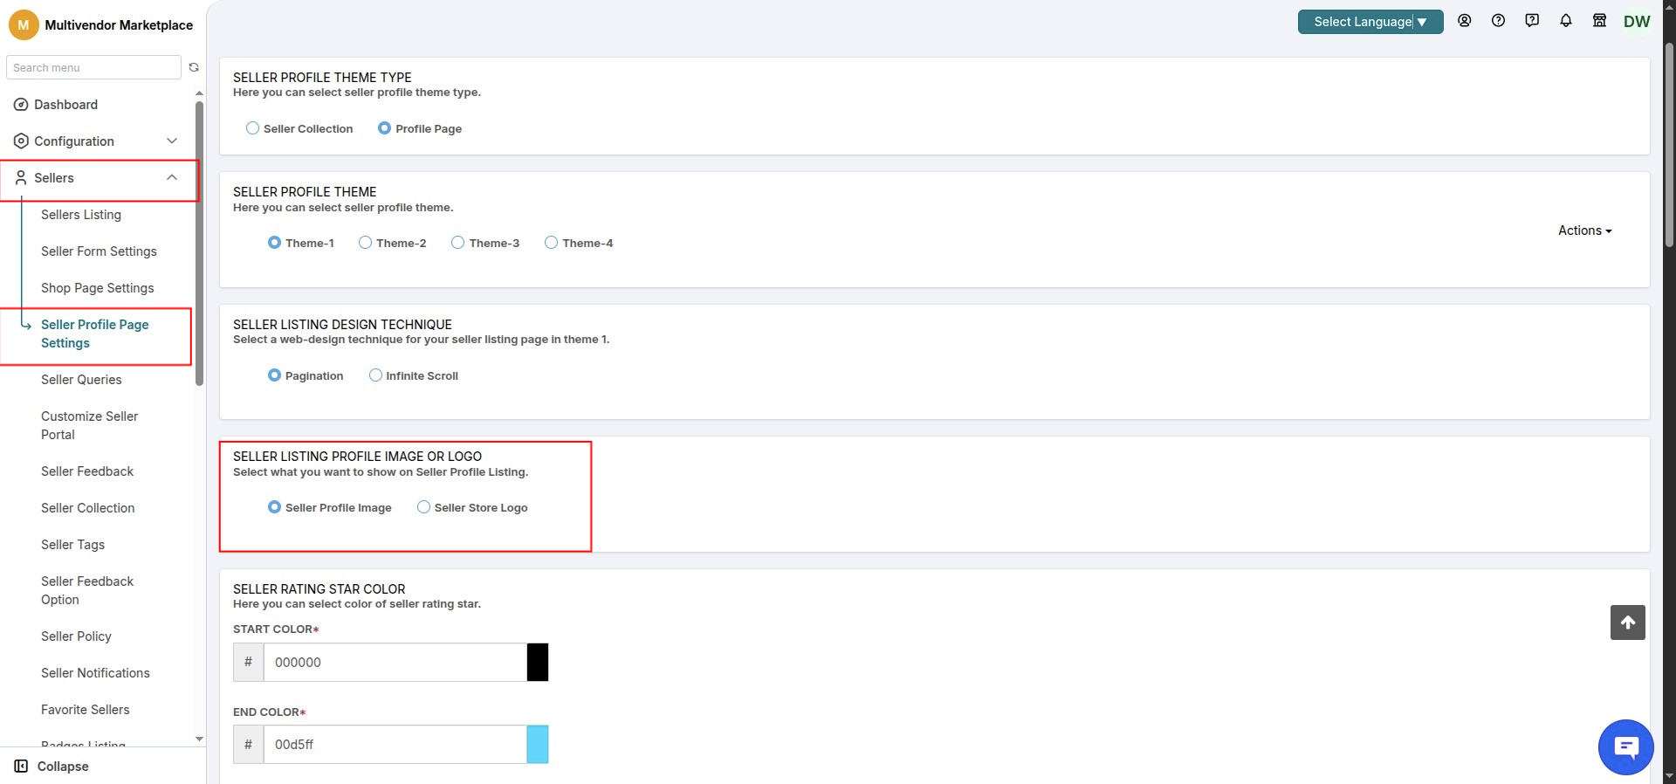Collapse the Sellers menu chevron
Screen dimensions: 1676x784
pyautogui.click(x=172, y=178)
